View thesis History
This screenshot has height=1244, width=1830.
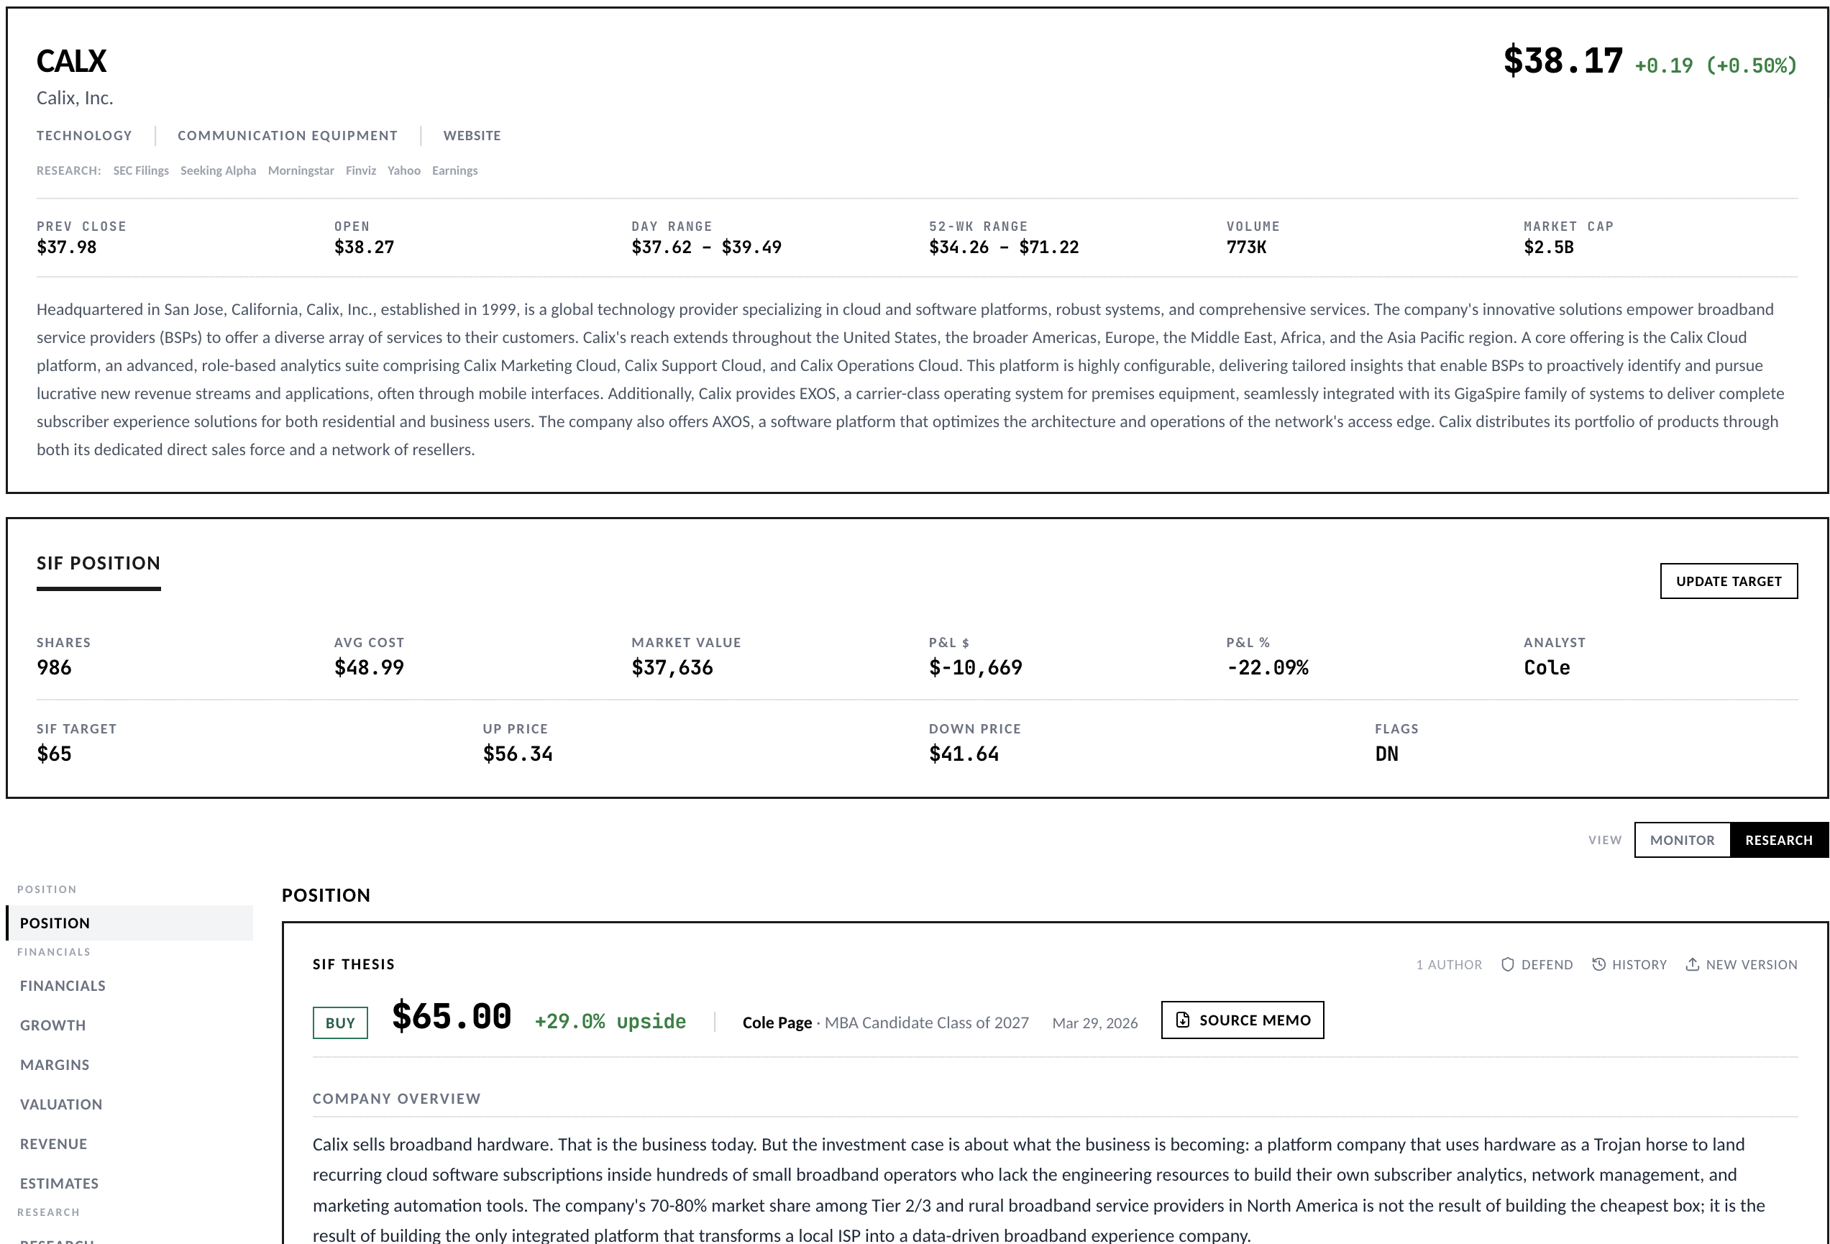tap(1629, 964)
